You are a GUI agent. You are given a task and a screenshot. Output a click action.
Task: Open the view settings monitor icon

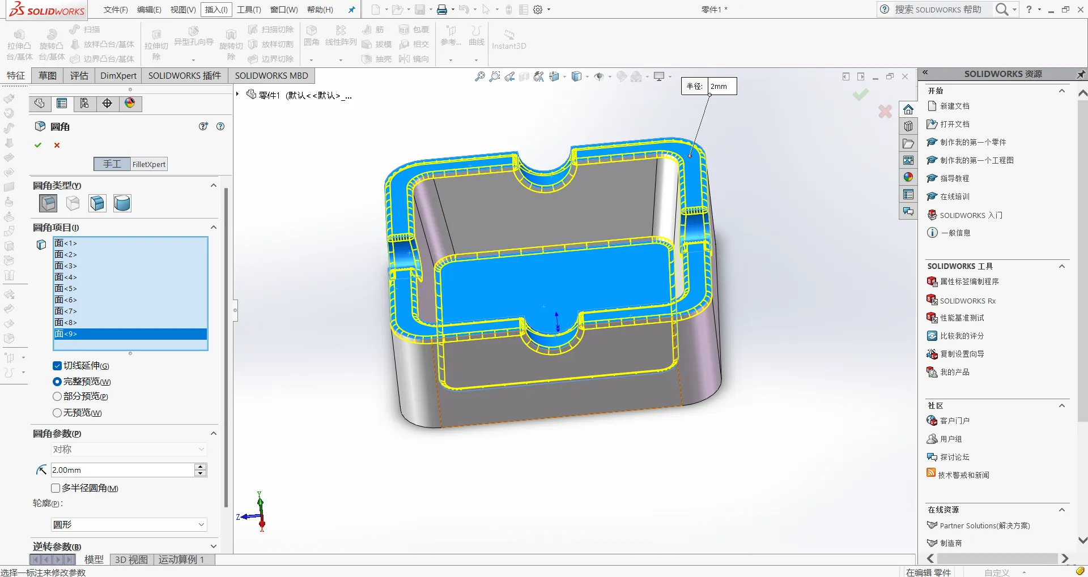coord(659,76)
